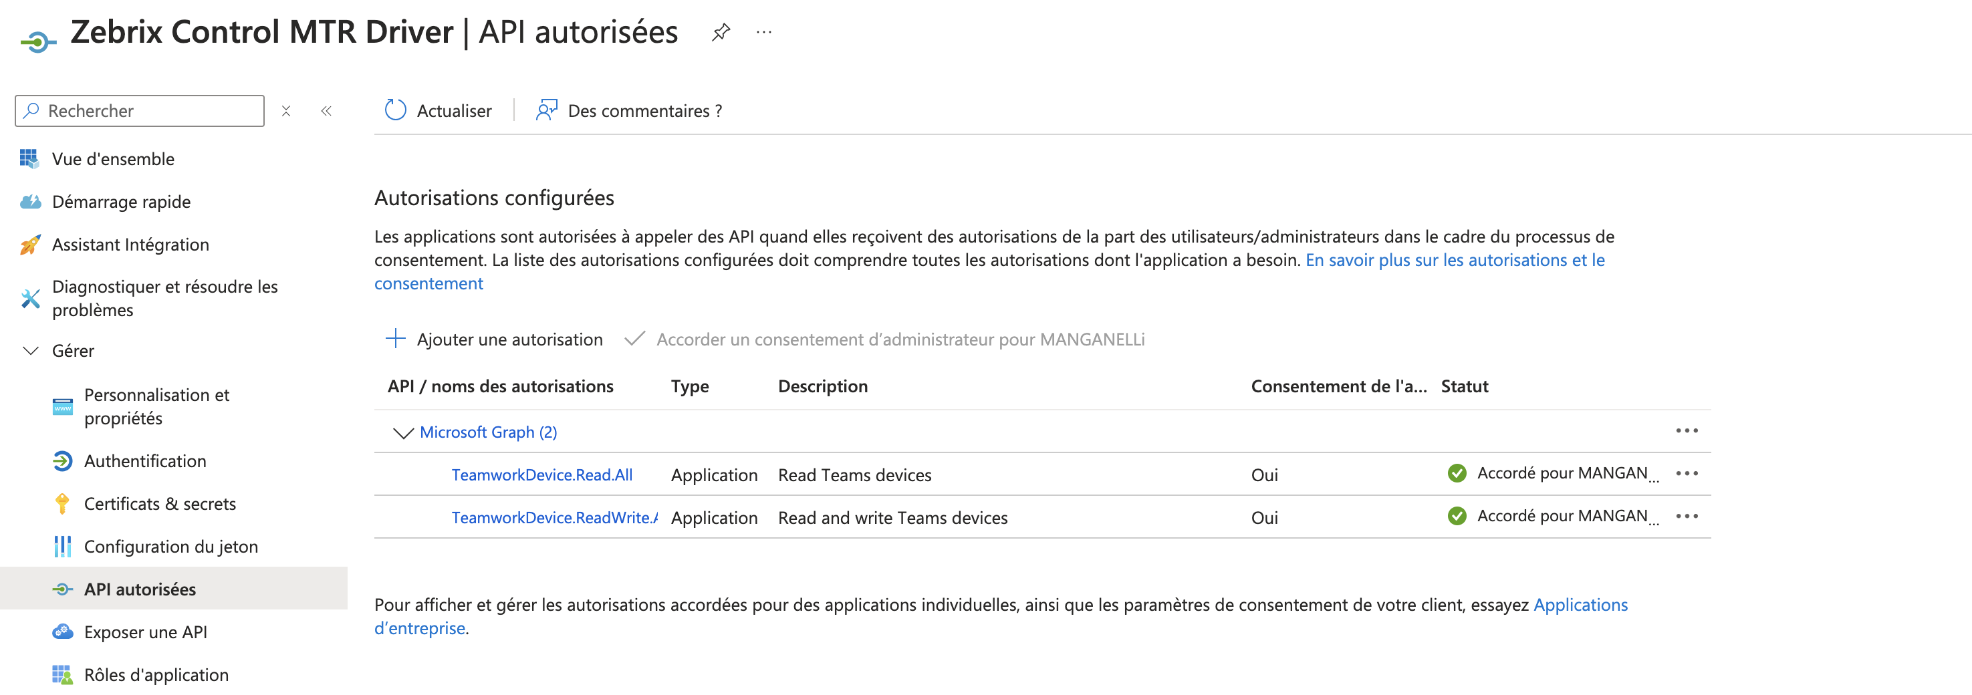The width and height of the screenshot is (1972, 695).
Task: Click the Certificats & secrets key icon
Action: pos(63,504)
